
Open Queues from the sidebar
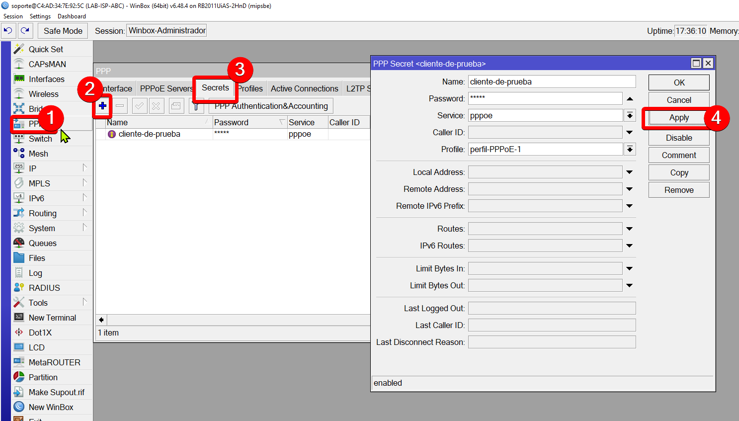(43, 243)
